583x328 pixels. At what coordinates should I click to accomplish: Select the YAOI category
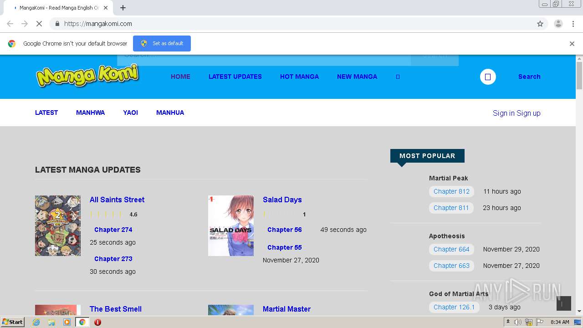pyautogui.click(x=130, y=113)
